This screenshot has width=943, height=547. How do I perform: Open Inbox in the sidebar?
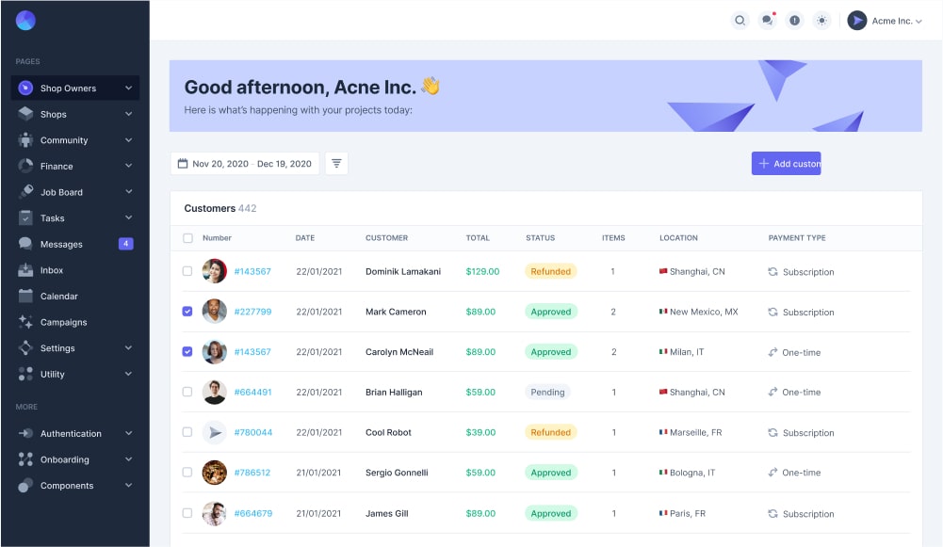[x=52, y=270]
